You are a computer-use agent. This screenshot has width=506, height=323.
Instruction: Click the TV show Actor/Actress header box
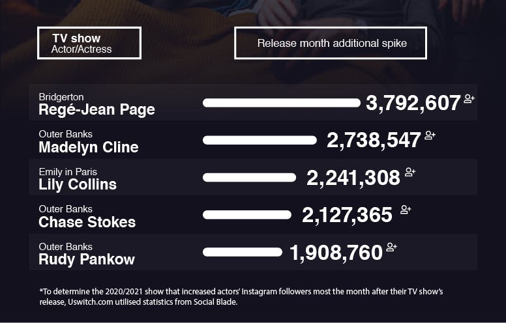(x=89, y=43)
